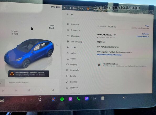This screenshot has height=115, width=156.
Task: Tap the media search magnifier icon
Action: point(53,90)
